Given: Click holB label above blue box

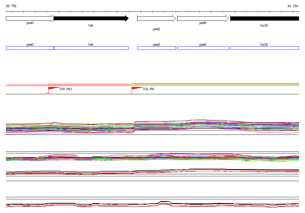Looking at the screenshot, I should (x=264, y=45).
